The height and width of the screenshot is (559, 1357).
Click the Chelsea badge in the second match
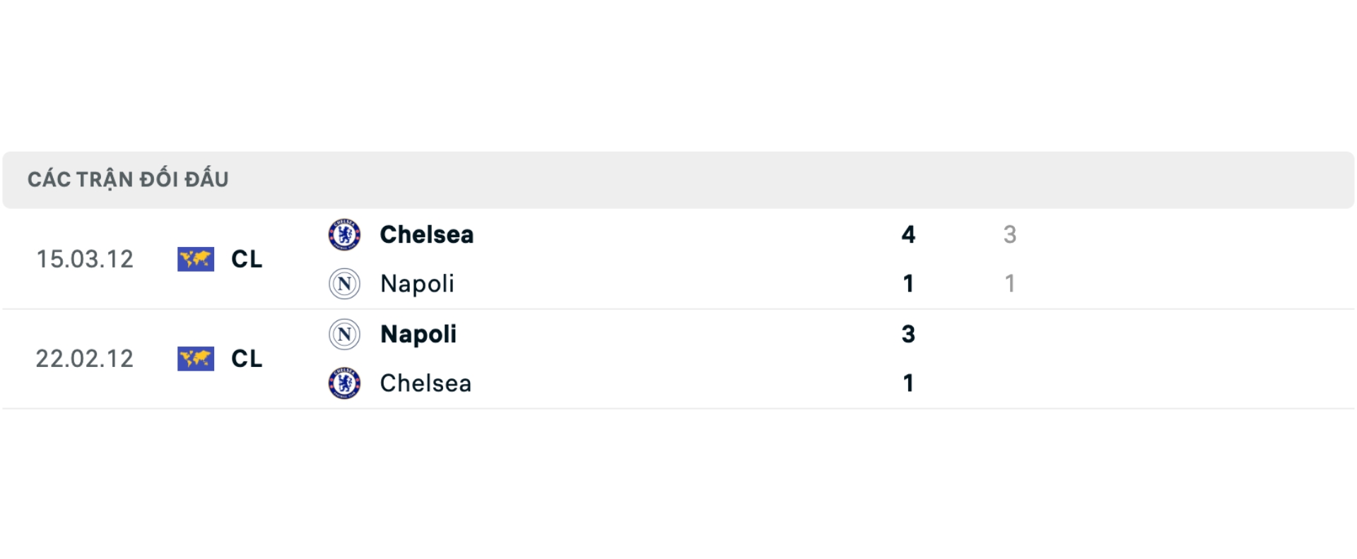pyautogui.click(x=344, y=383)
